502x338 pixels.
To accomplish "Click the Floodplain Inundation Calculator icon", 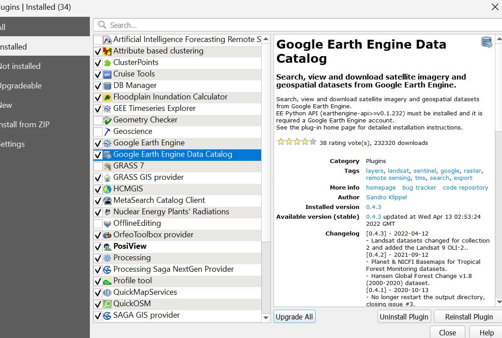I will point(107,97).
